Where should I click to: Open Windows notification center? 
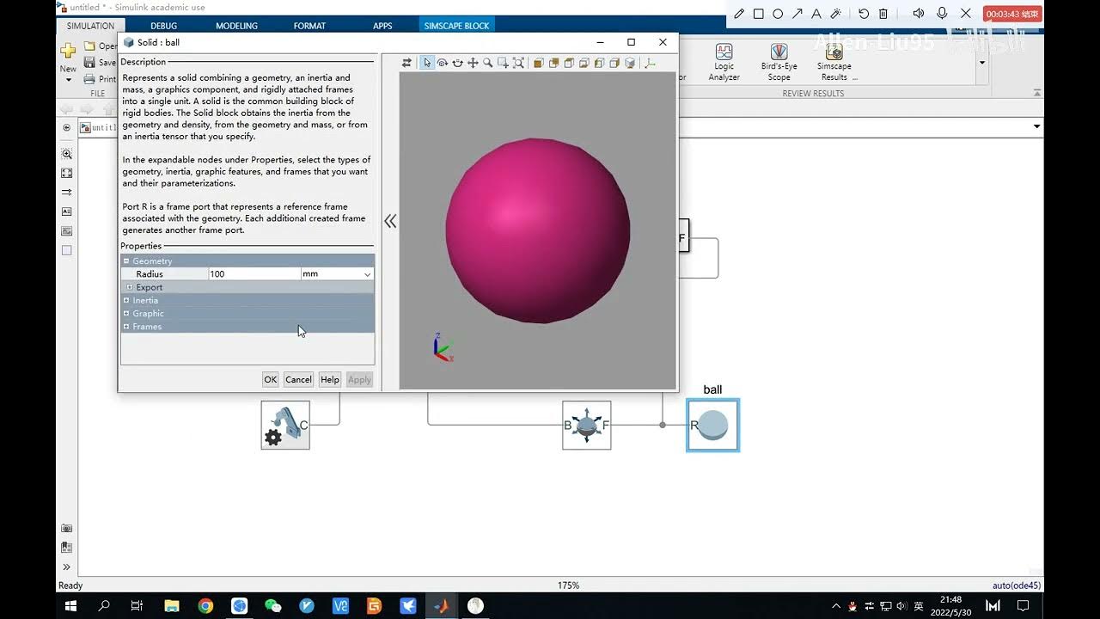click(1023, 605)
